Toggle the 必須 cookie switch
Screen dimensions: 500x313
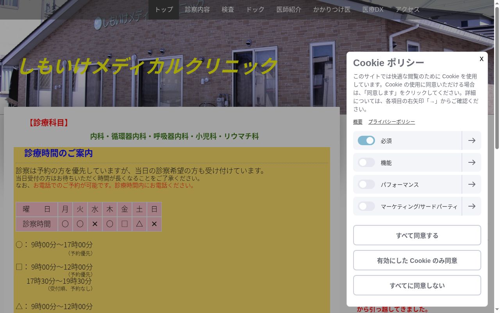click(x=366, y=140)
